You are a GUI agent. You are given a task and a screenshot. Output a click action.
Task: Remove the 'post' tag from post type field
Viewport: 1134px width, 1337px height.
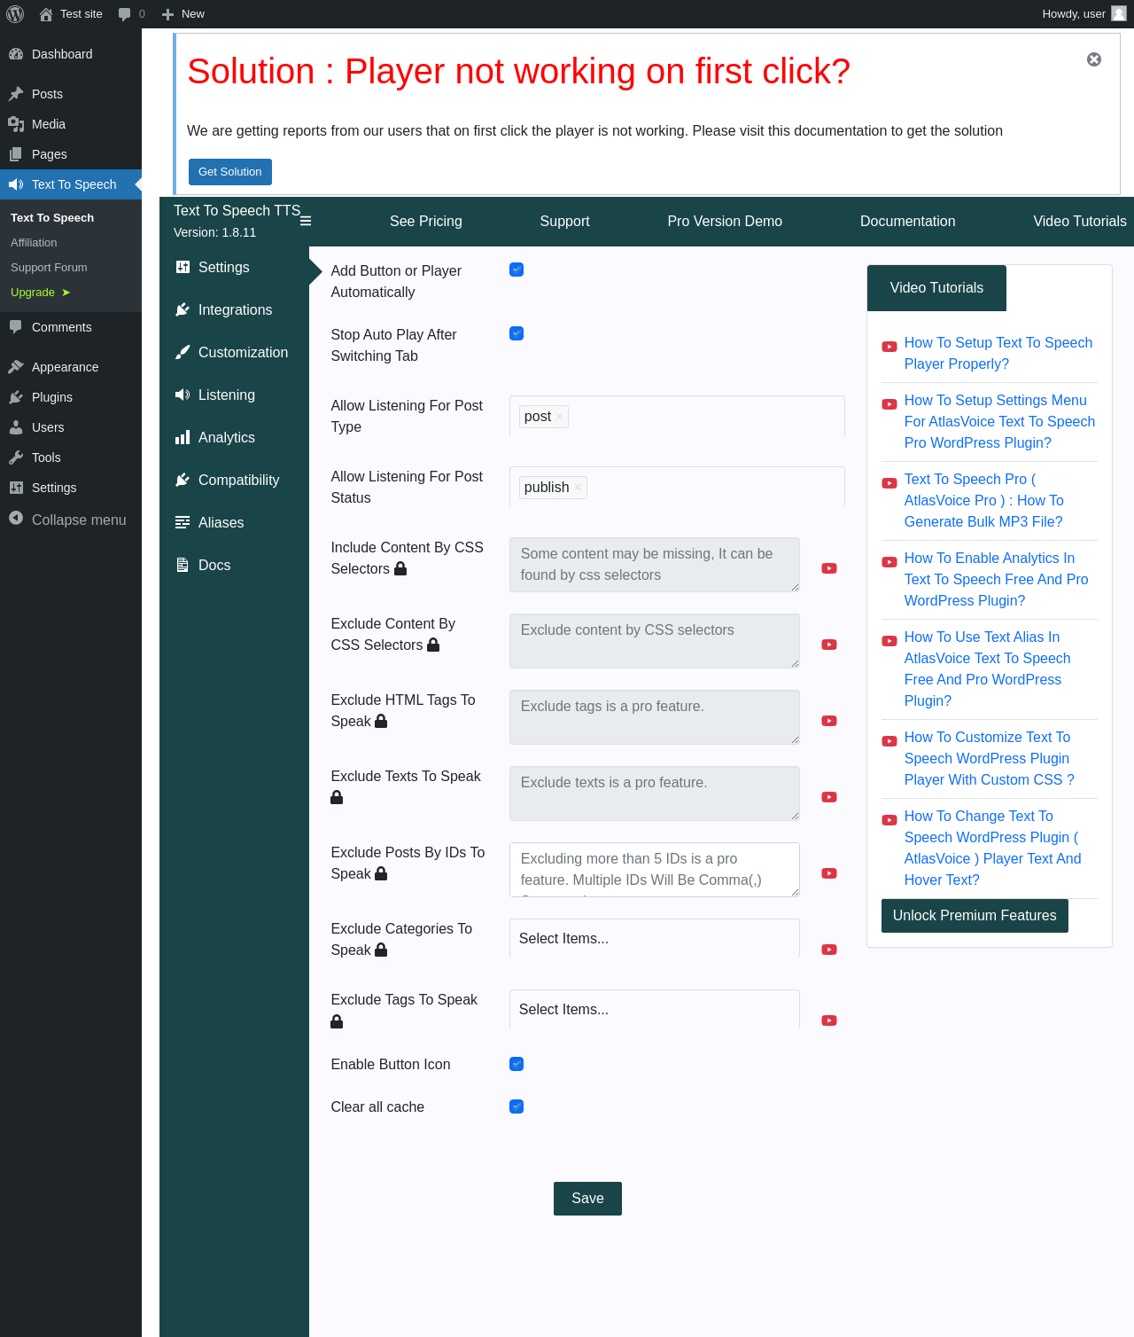click(560, 417)
